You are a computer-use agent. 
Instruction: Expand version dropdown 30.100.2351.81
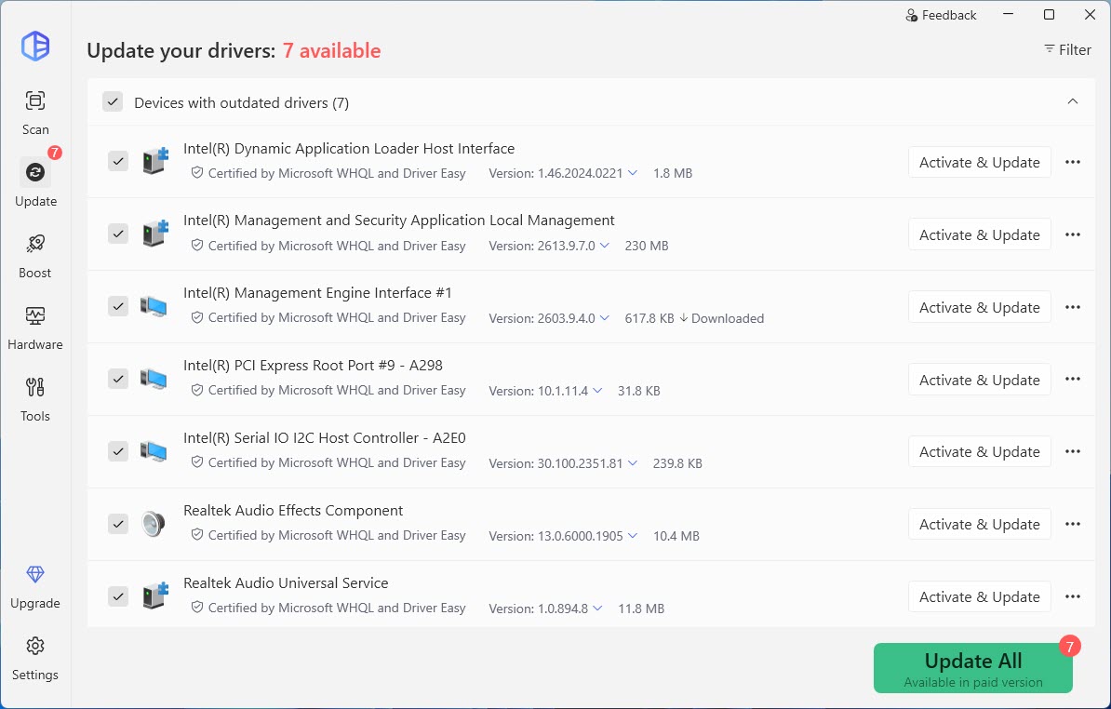pos(633,462)
